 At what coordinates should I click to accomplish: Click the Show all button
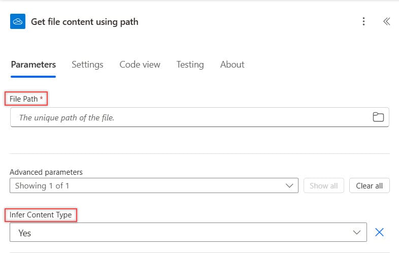(x=324, y=185)
